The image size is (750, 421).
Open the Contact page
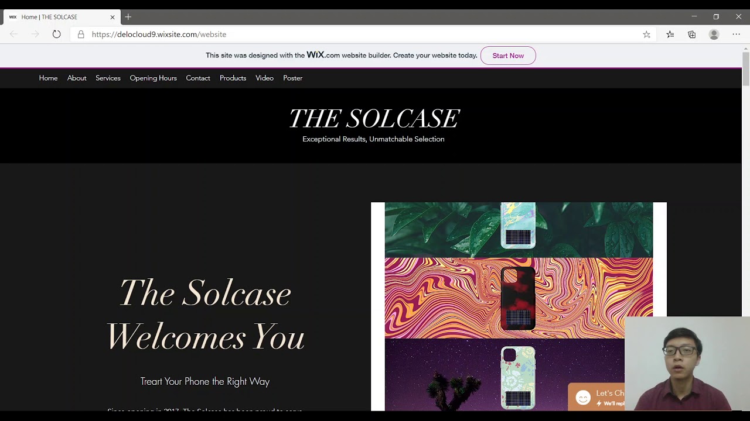pyautogui.click(x=198, y=78)
